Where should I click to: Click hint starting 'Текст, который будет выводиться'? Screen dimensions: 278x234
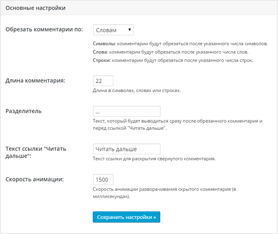(x=178, y=125)
